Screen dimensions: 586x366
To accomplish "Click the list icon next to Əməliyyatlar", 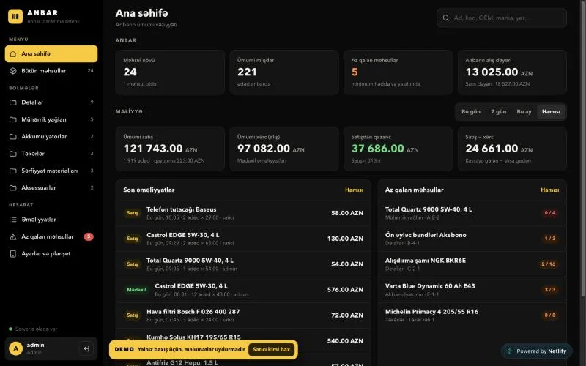I will (x=13, y=220).
